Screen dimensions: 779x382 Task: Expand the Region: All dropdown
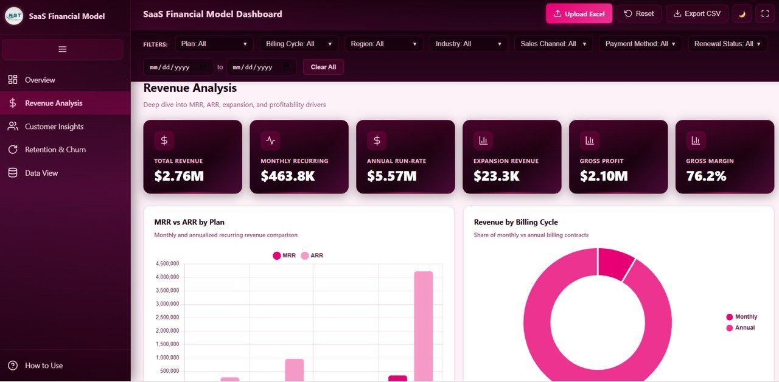(x=383, y=43)
